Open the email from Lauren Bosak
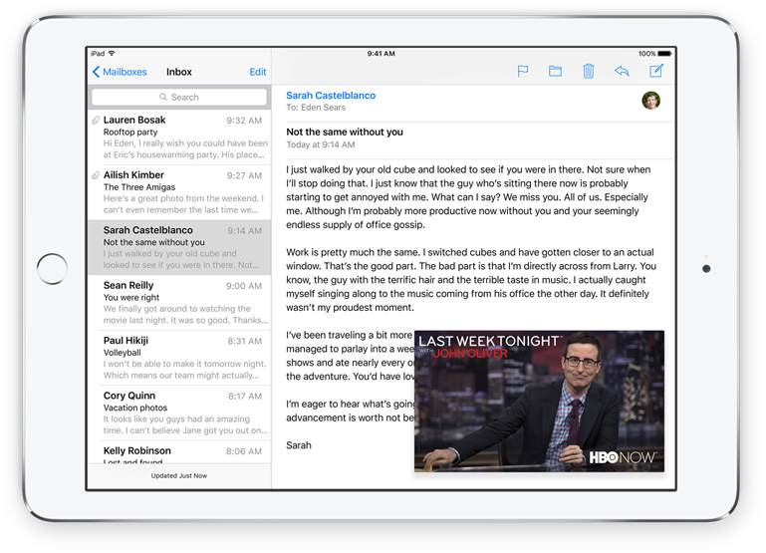The width and height of the screenshot is (766, 553). [179, 137]
